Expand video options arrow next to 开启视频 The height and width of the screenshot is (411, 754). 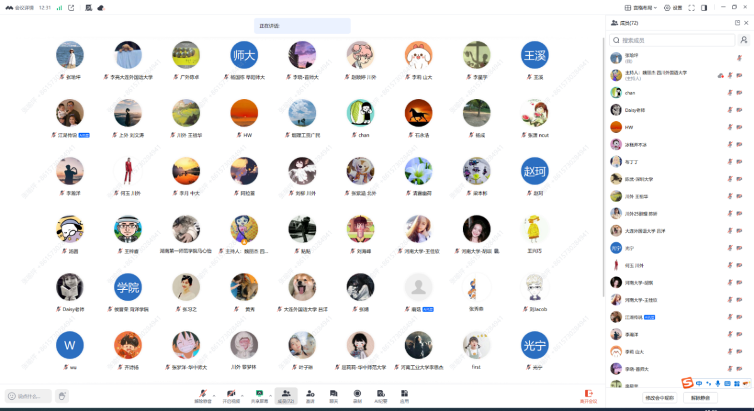pyautogui.click(x=242, y=395)
